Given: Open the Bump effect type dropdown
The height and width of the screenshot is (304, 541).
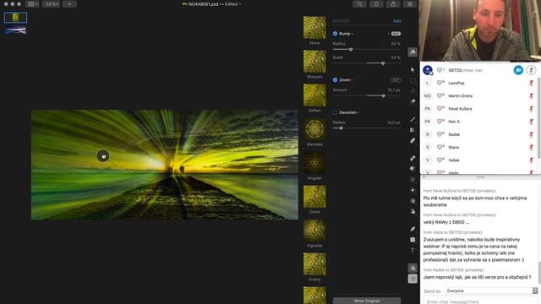Looking at the screenshot, I should [x=346, y=34].
